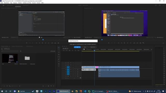Toggle V3 track output eye
Viewport: 166px width, 93px height.
click(x=73, y=63)
